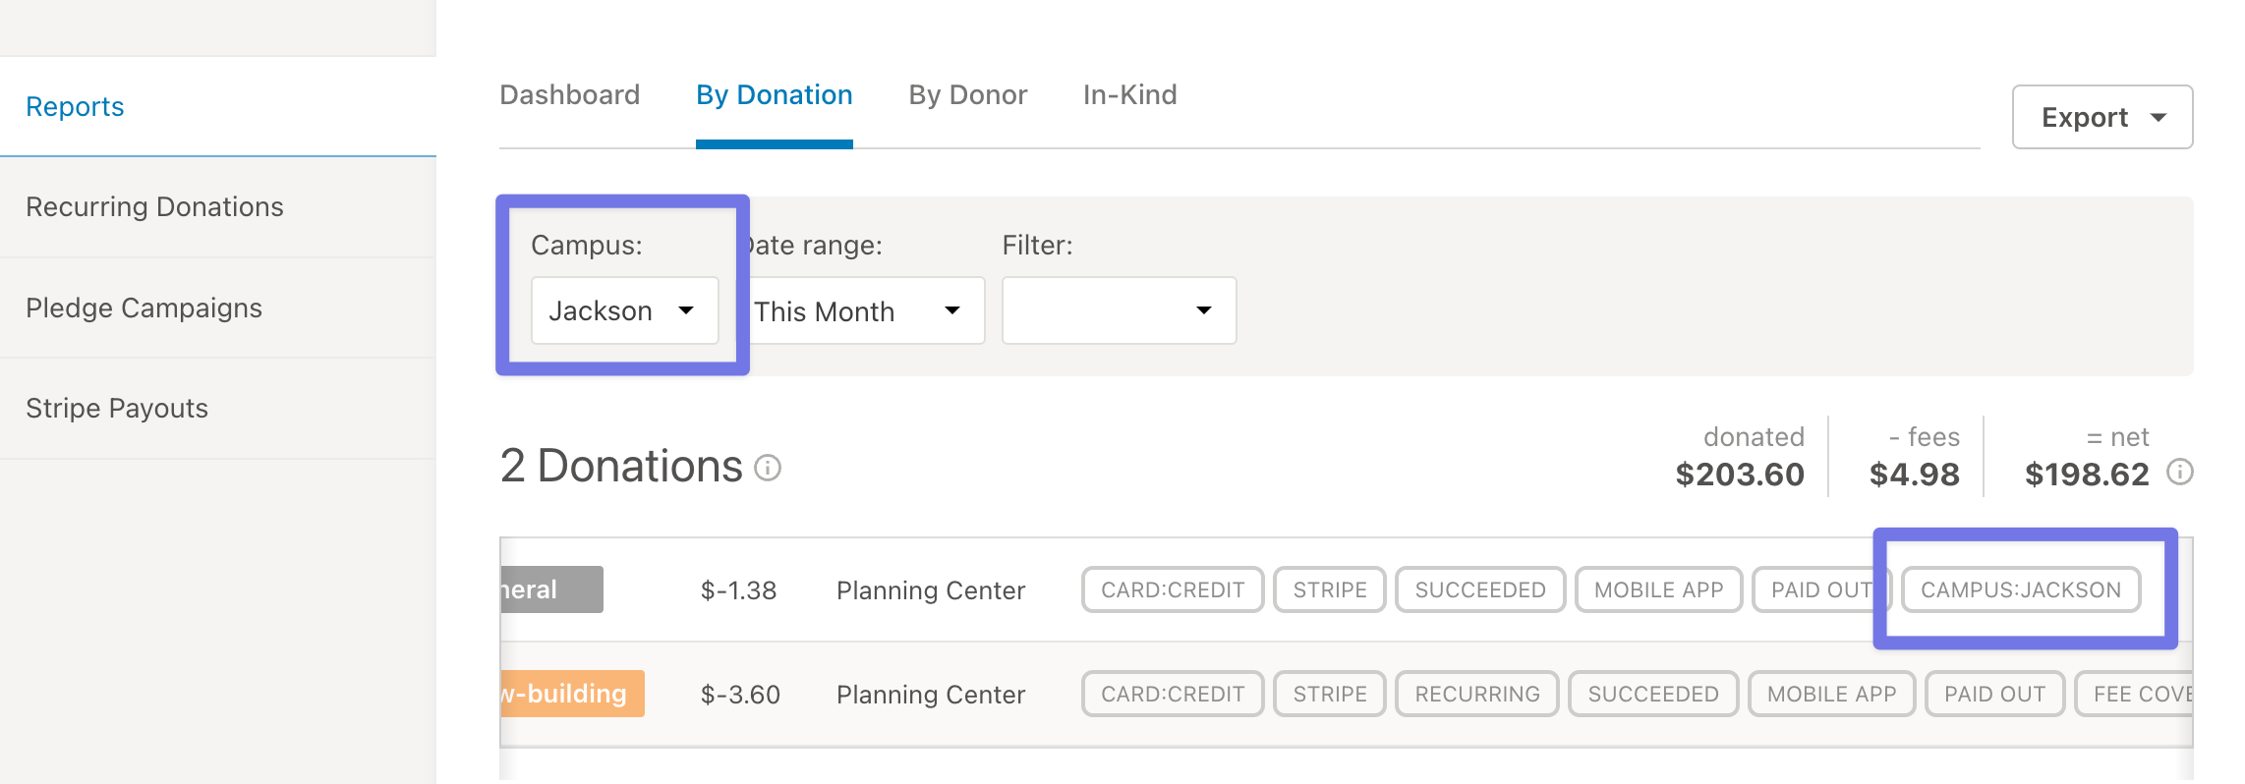Image resolution: width=2245 pixels, height=784 pixels.
Task: Click the CAMPUS:JACKSON tag
Action: coord(2021,589)
